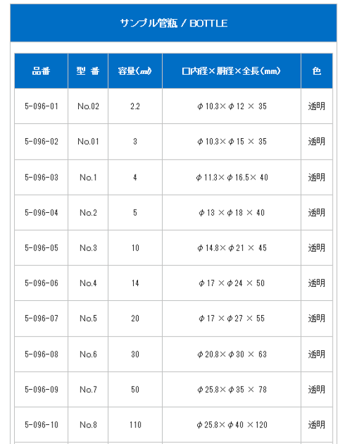Select the 型番 column header

pyautogui.click(x=88, y=71)
